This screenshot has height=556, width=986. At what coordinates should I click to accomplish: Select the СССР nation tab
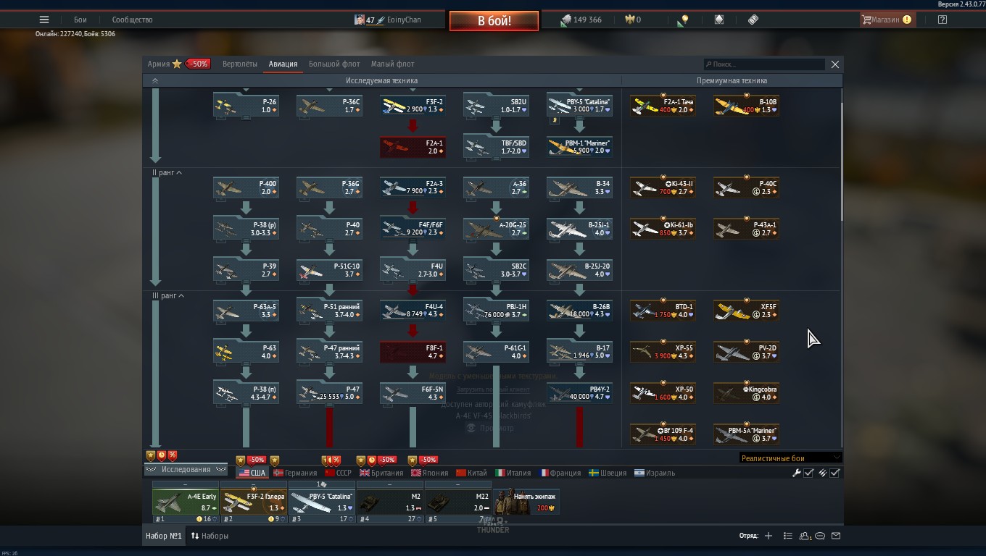click(338, 473)
